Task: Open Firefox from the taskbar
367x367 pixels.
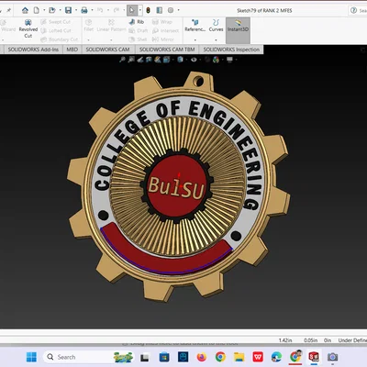Action: coord(201,357)
